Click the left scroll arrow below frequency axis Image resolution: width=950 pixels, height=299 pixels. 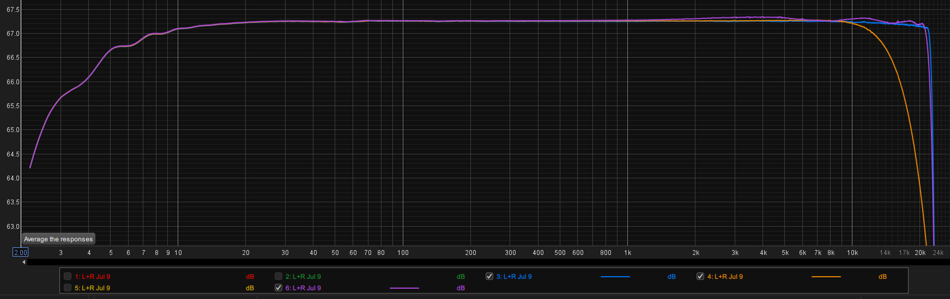click(x=24, y=262)
